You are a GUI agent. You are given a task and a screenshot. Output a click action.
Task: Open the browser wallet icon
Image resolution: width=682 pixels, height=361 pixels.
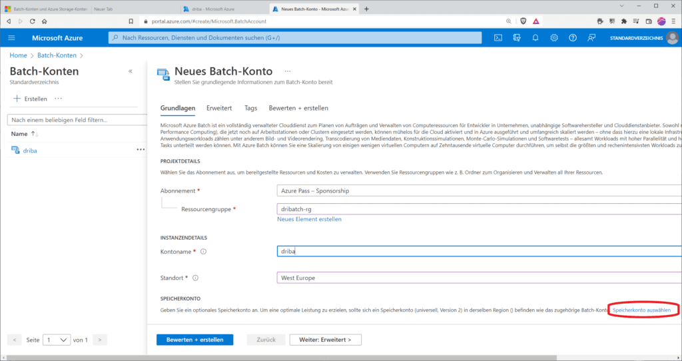tap(649, 21)
